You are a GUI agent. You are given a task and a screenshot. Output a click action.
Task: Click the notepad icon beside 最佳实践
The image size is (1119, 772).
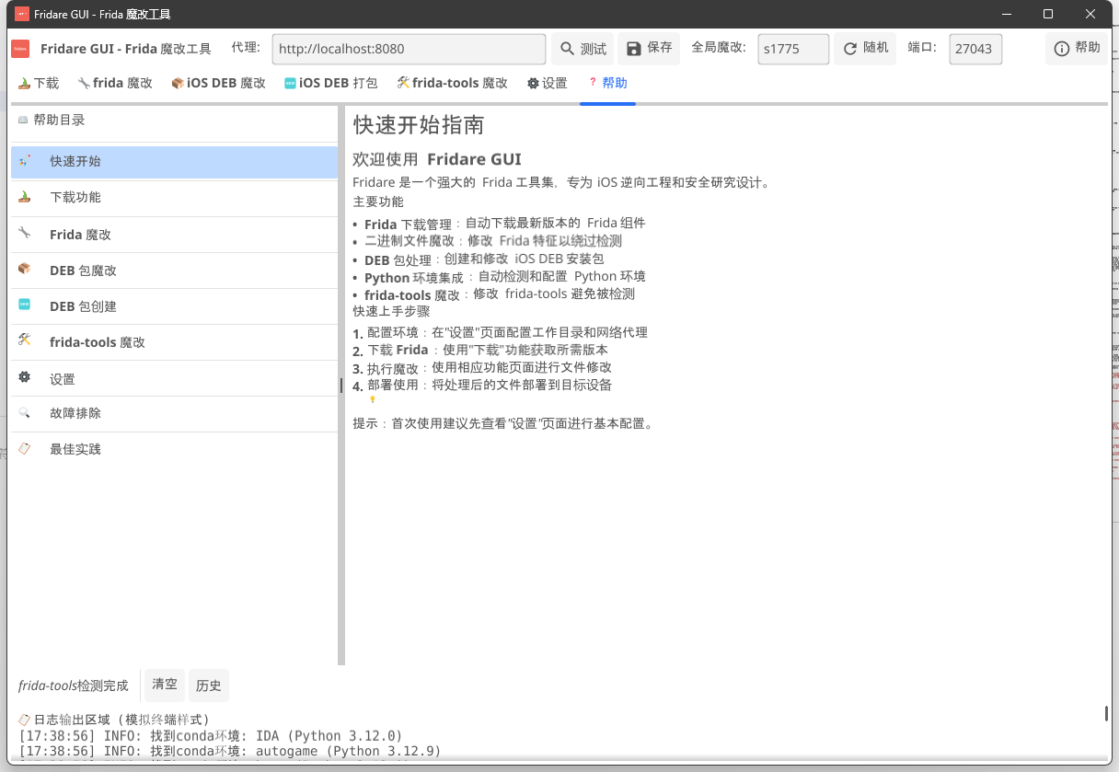click(25, 449)
